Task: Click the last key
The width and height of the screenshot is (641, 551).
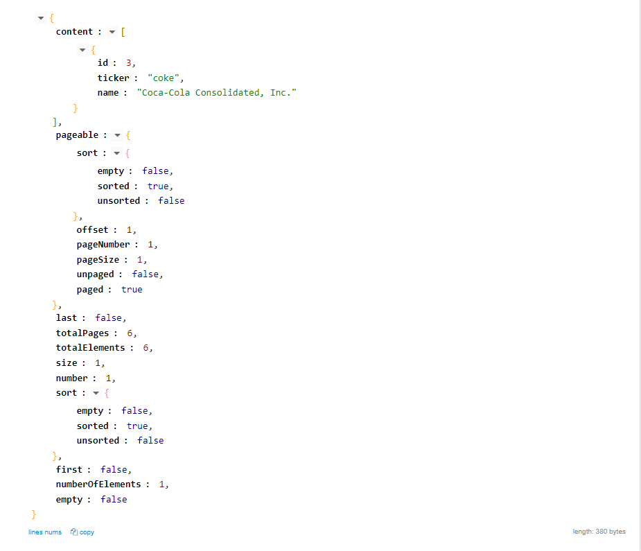Action: pyautogui.click(x=67, y=318)
